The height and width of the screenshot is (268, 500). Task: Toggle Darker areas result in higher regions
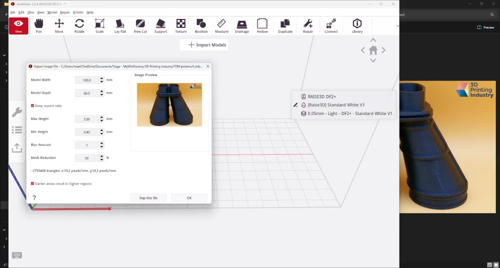(32, 184)
